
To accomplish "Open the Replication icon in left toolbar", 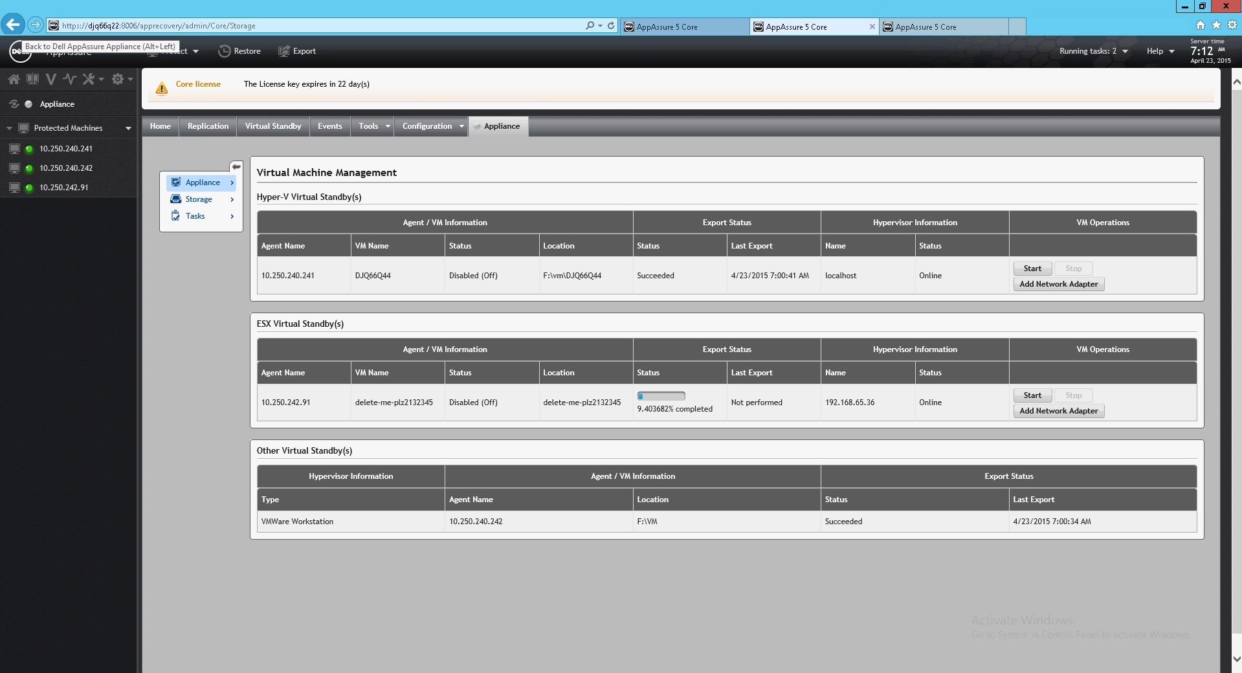I will [x=32, y=79].
